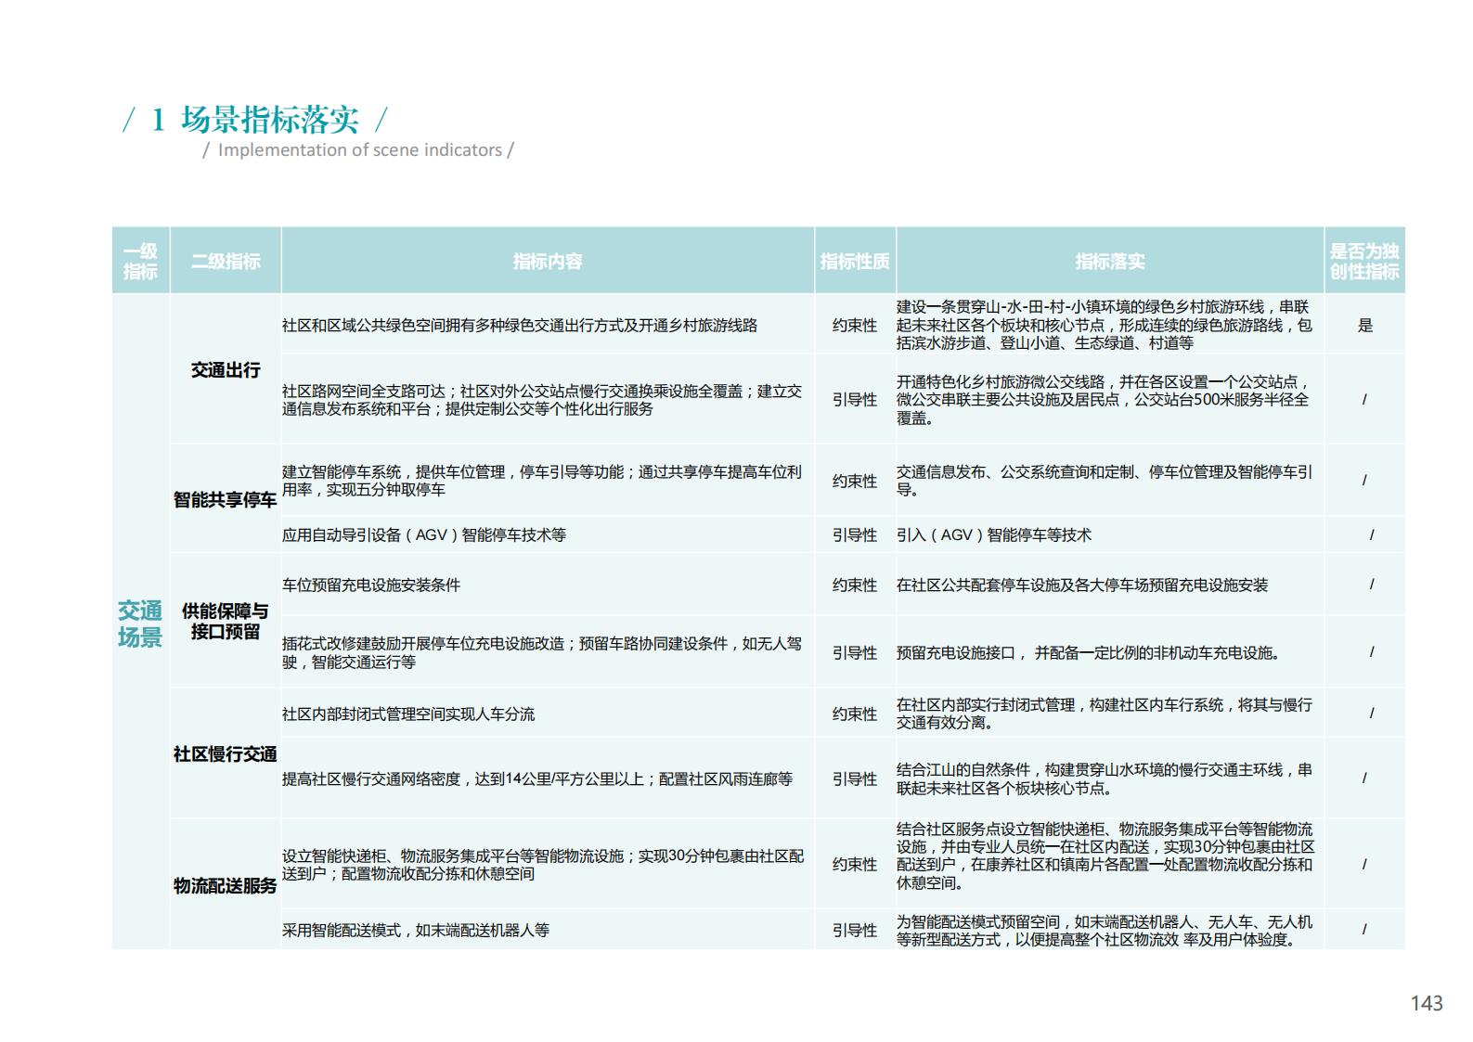Select the '指标性质' column header
Image resolution: width=1473 pixels, height=1042 pixels.
tap(855, 261)
